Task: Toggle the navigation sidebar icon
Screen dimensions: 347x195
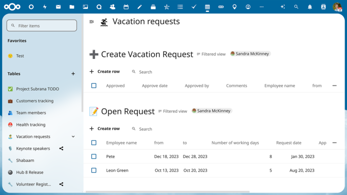Action: click(91, 22)
